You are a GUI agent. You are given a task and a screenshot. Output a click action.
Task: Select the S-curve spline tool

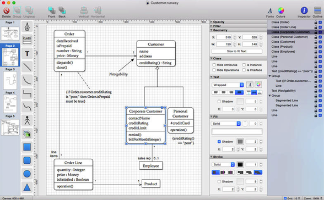pyautogui.click(x=27, y=107)
